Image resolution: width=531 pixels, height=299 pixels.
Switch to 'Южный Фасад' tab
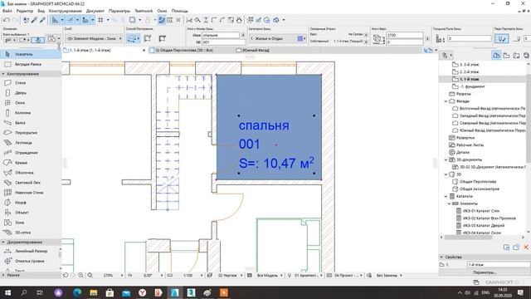256,50
